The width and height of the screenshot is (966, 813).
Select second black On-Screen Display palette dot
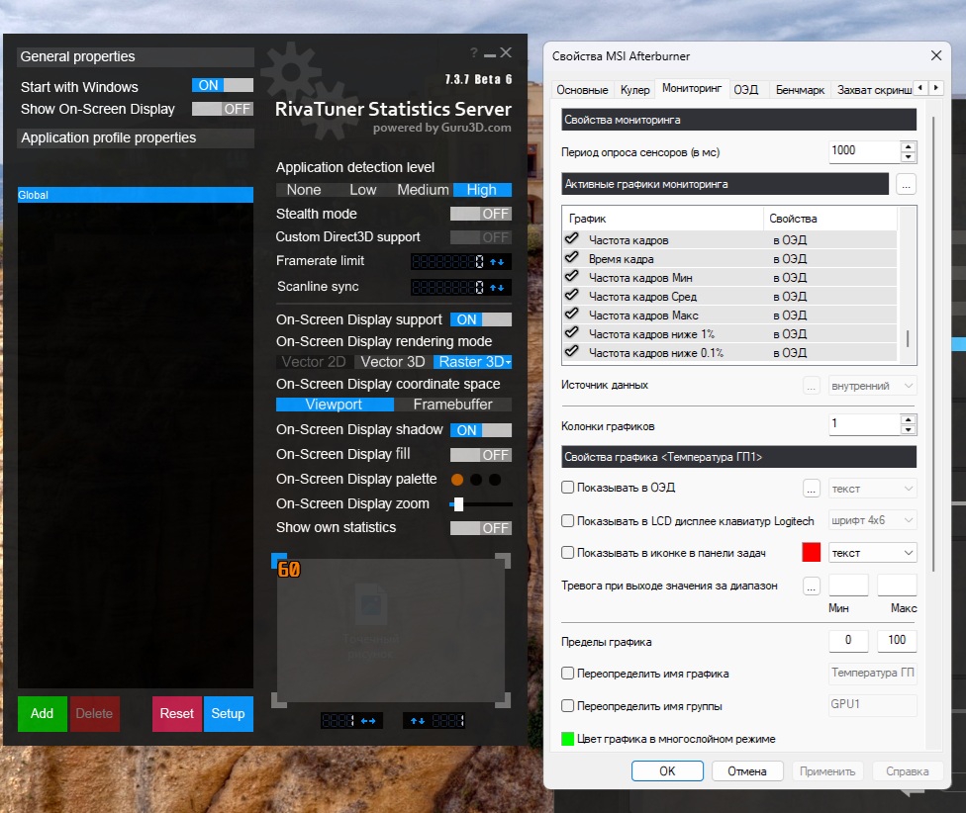point(476,480)
